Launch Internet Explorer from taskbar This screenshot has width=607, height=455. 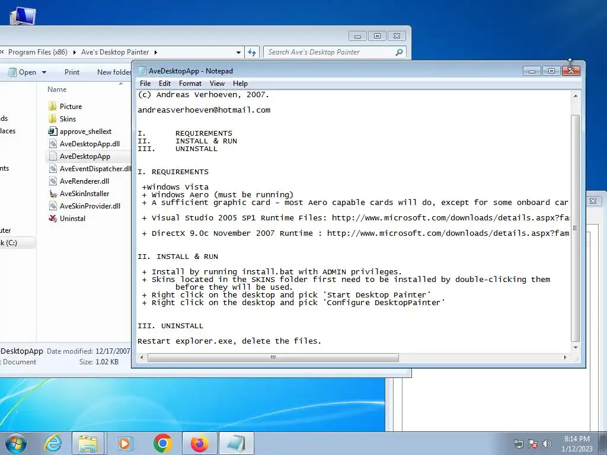(53, 443)
